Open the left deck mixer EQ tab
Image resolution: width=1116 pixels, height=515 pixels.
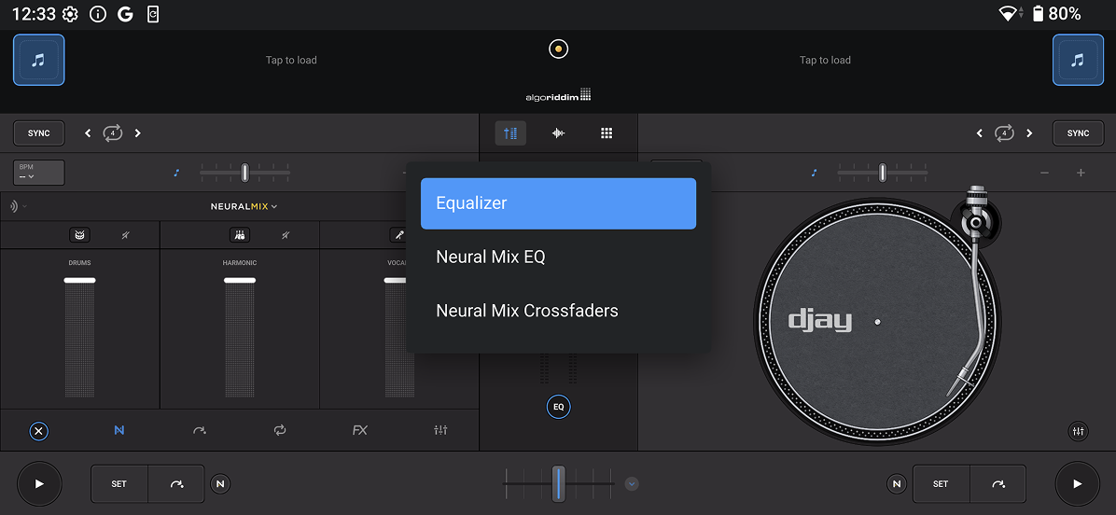(440, 430)
